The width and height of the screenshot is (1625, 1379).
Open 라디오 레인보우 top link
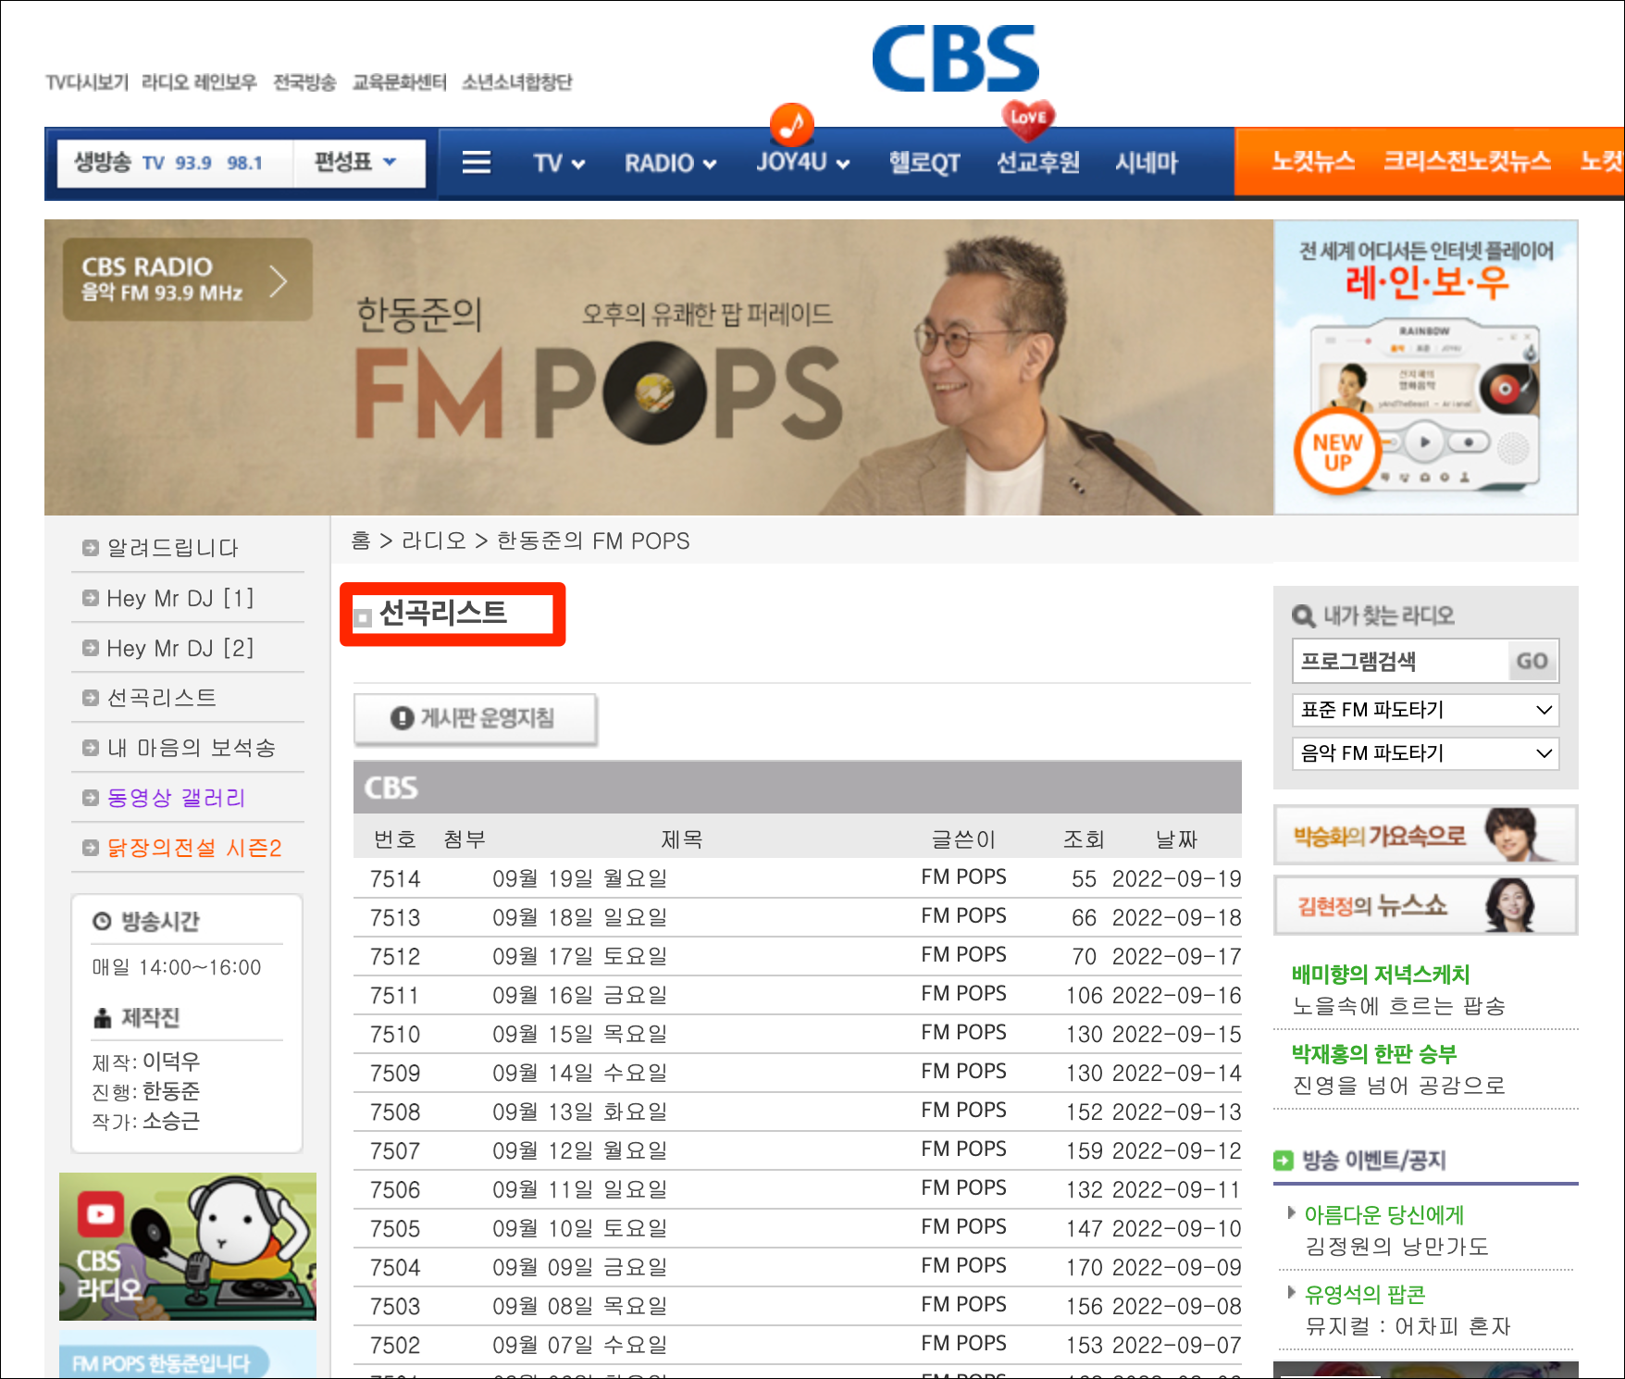click(199, 82)
